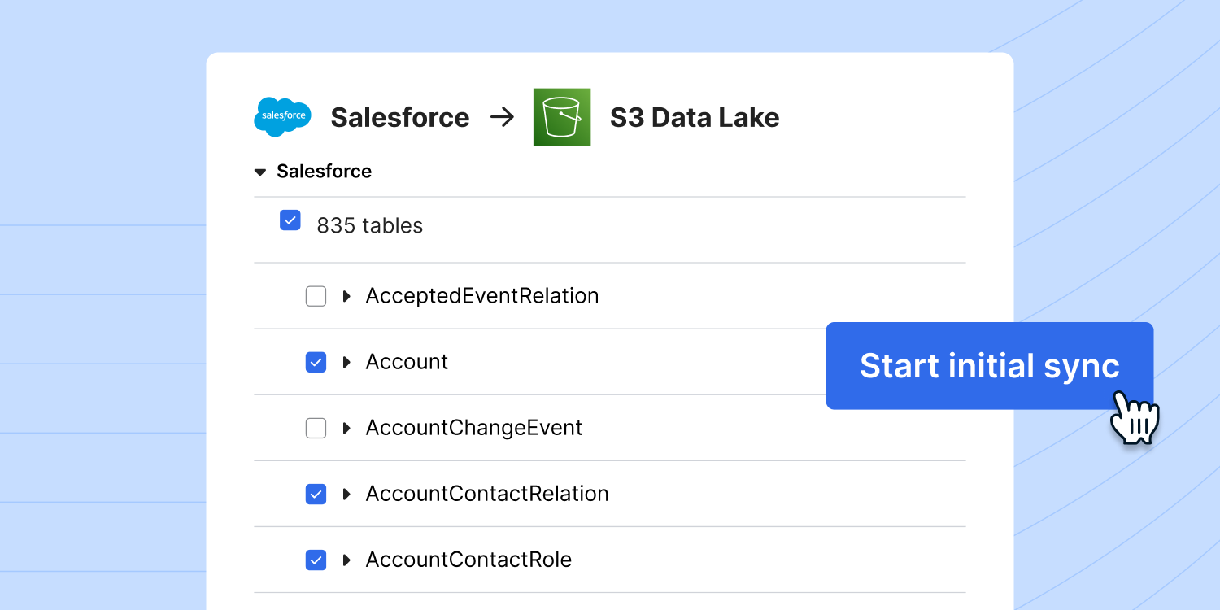Screen dimensions: 1220x610
Task: Click the Salesforce cloud logo
Action: (x=282, y=116)
